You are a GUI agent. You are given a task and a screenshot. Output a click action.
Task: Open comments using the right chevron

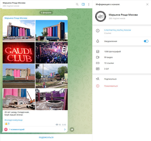(65, 129)
